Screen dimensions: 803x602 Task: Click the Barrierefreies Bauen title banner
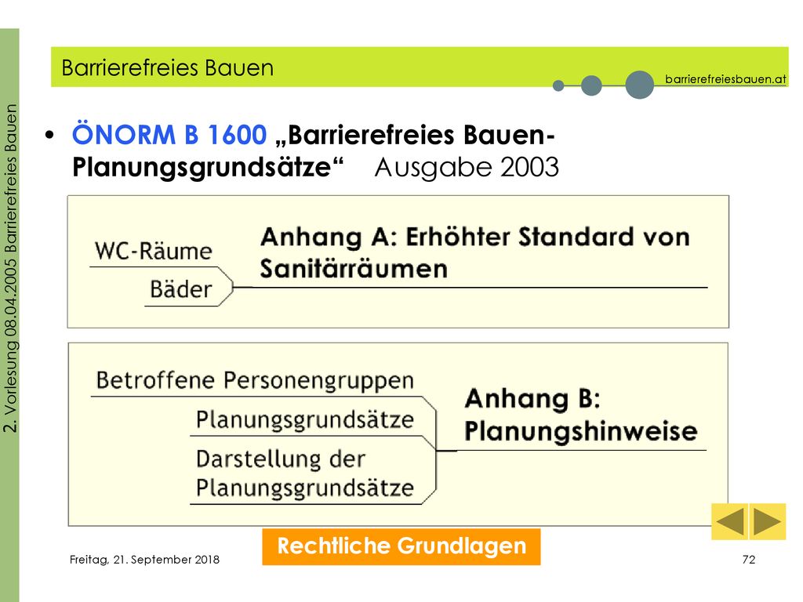coord(420,67)
